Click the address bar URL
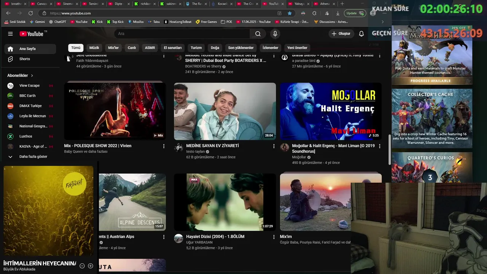Screen dimensions: 487x274 (70, 13)
